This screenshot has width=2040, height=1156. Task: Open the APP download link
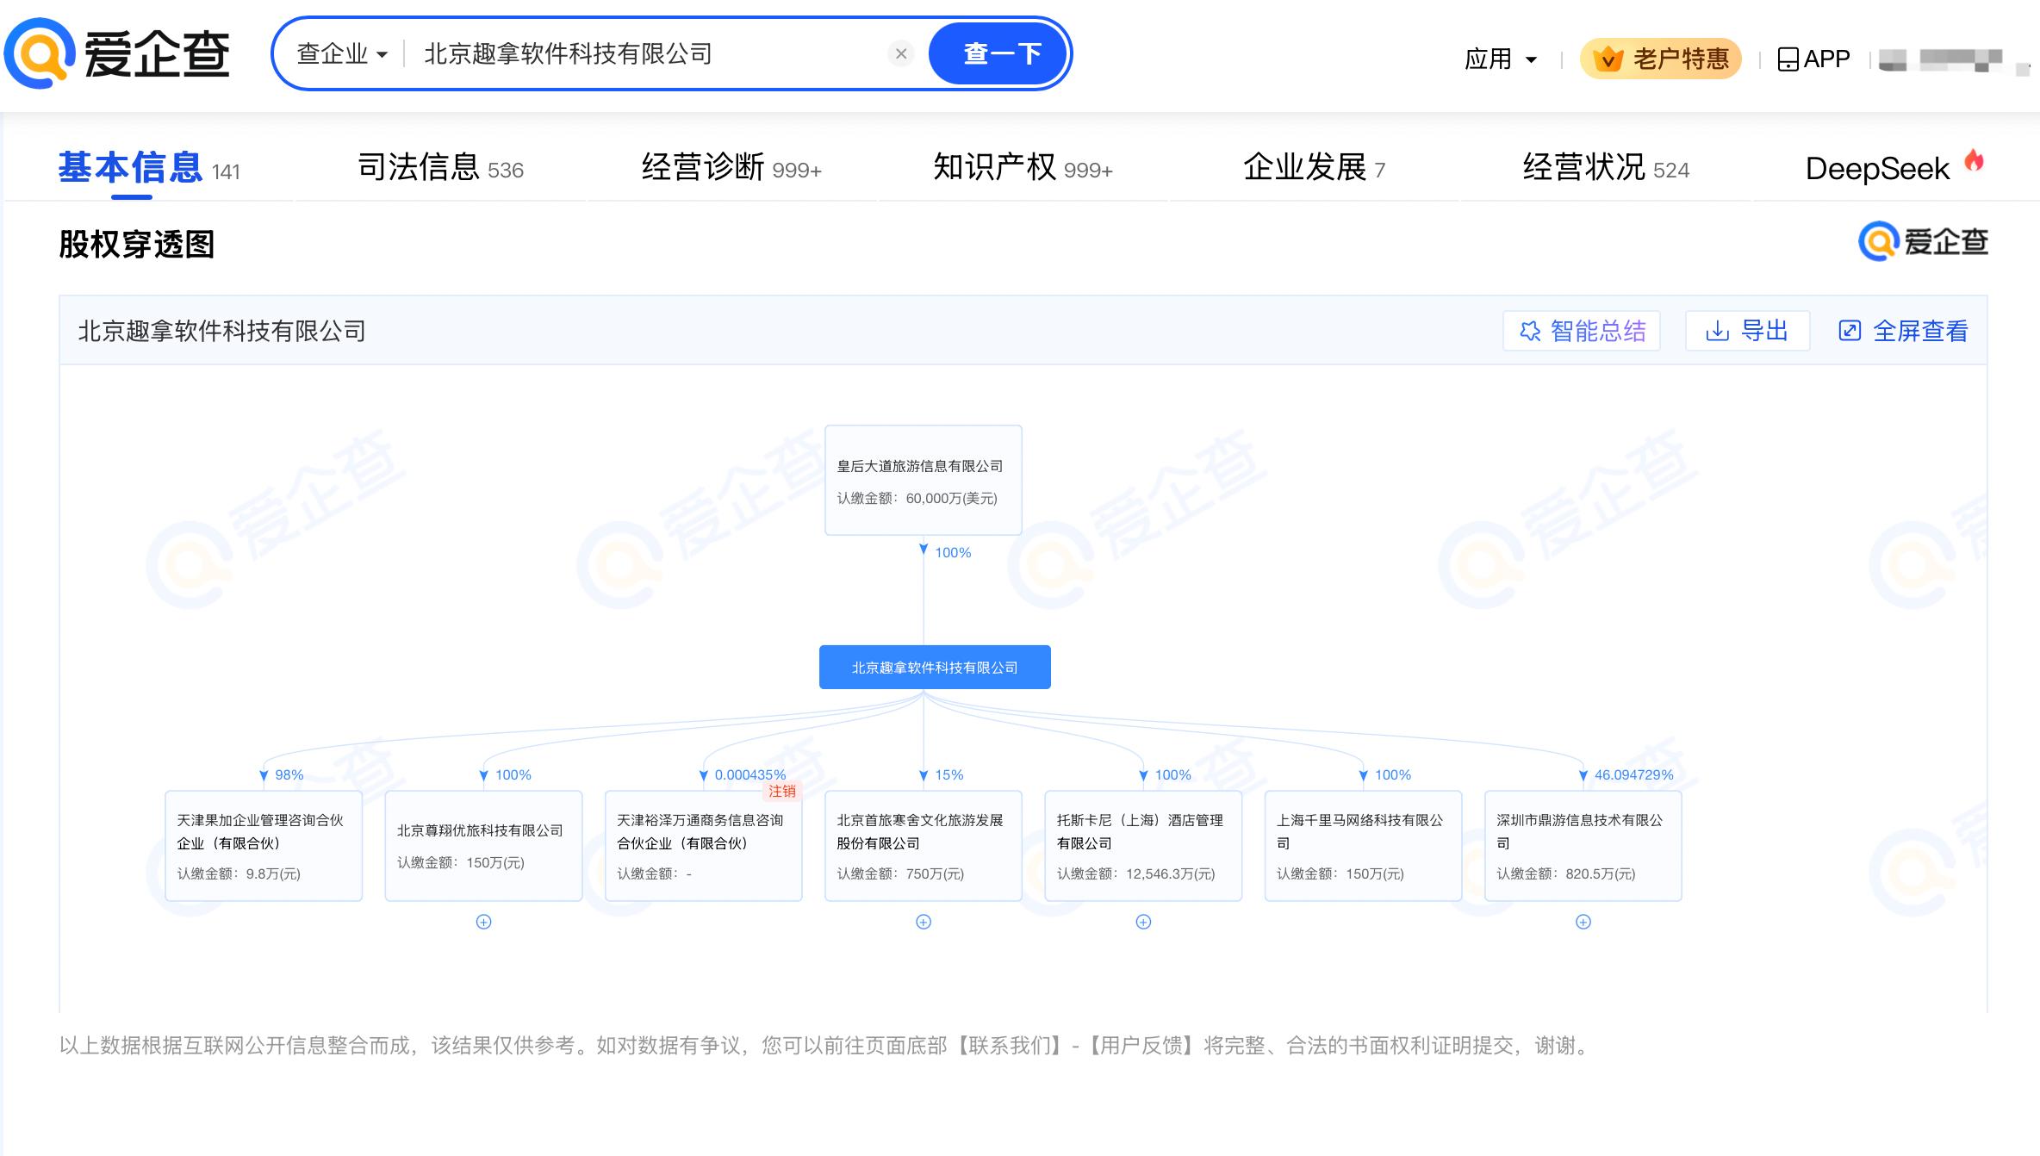1813,59
